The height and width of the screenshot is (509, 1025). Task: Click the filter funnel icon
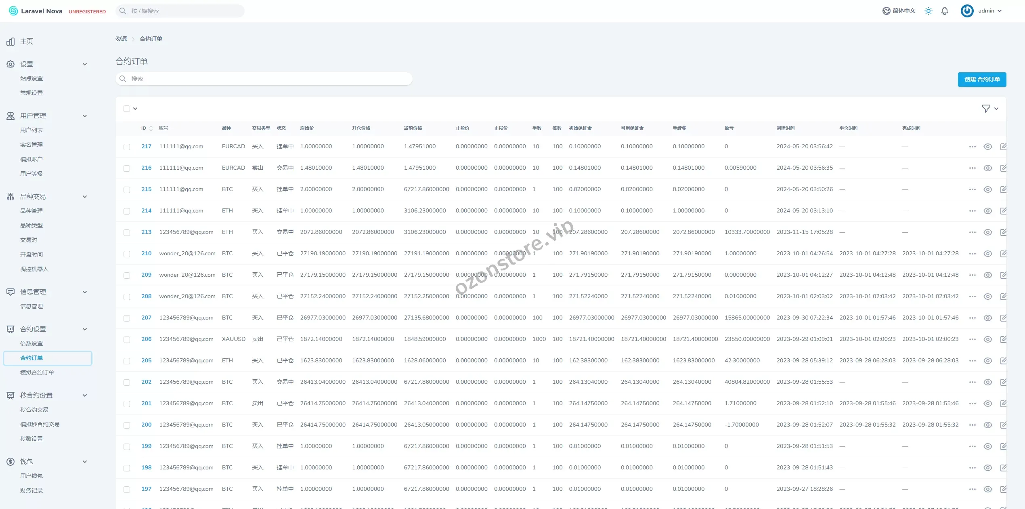pos(986,108)
